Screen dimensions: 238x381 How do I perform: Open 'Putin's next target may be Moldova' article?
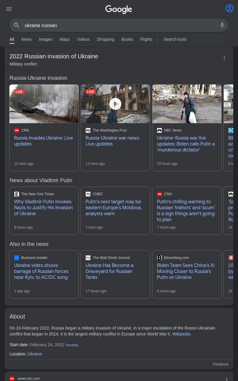tap(114, 208)
